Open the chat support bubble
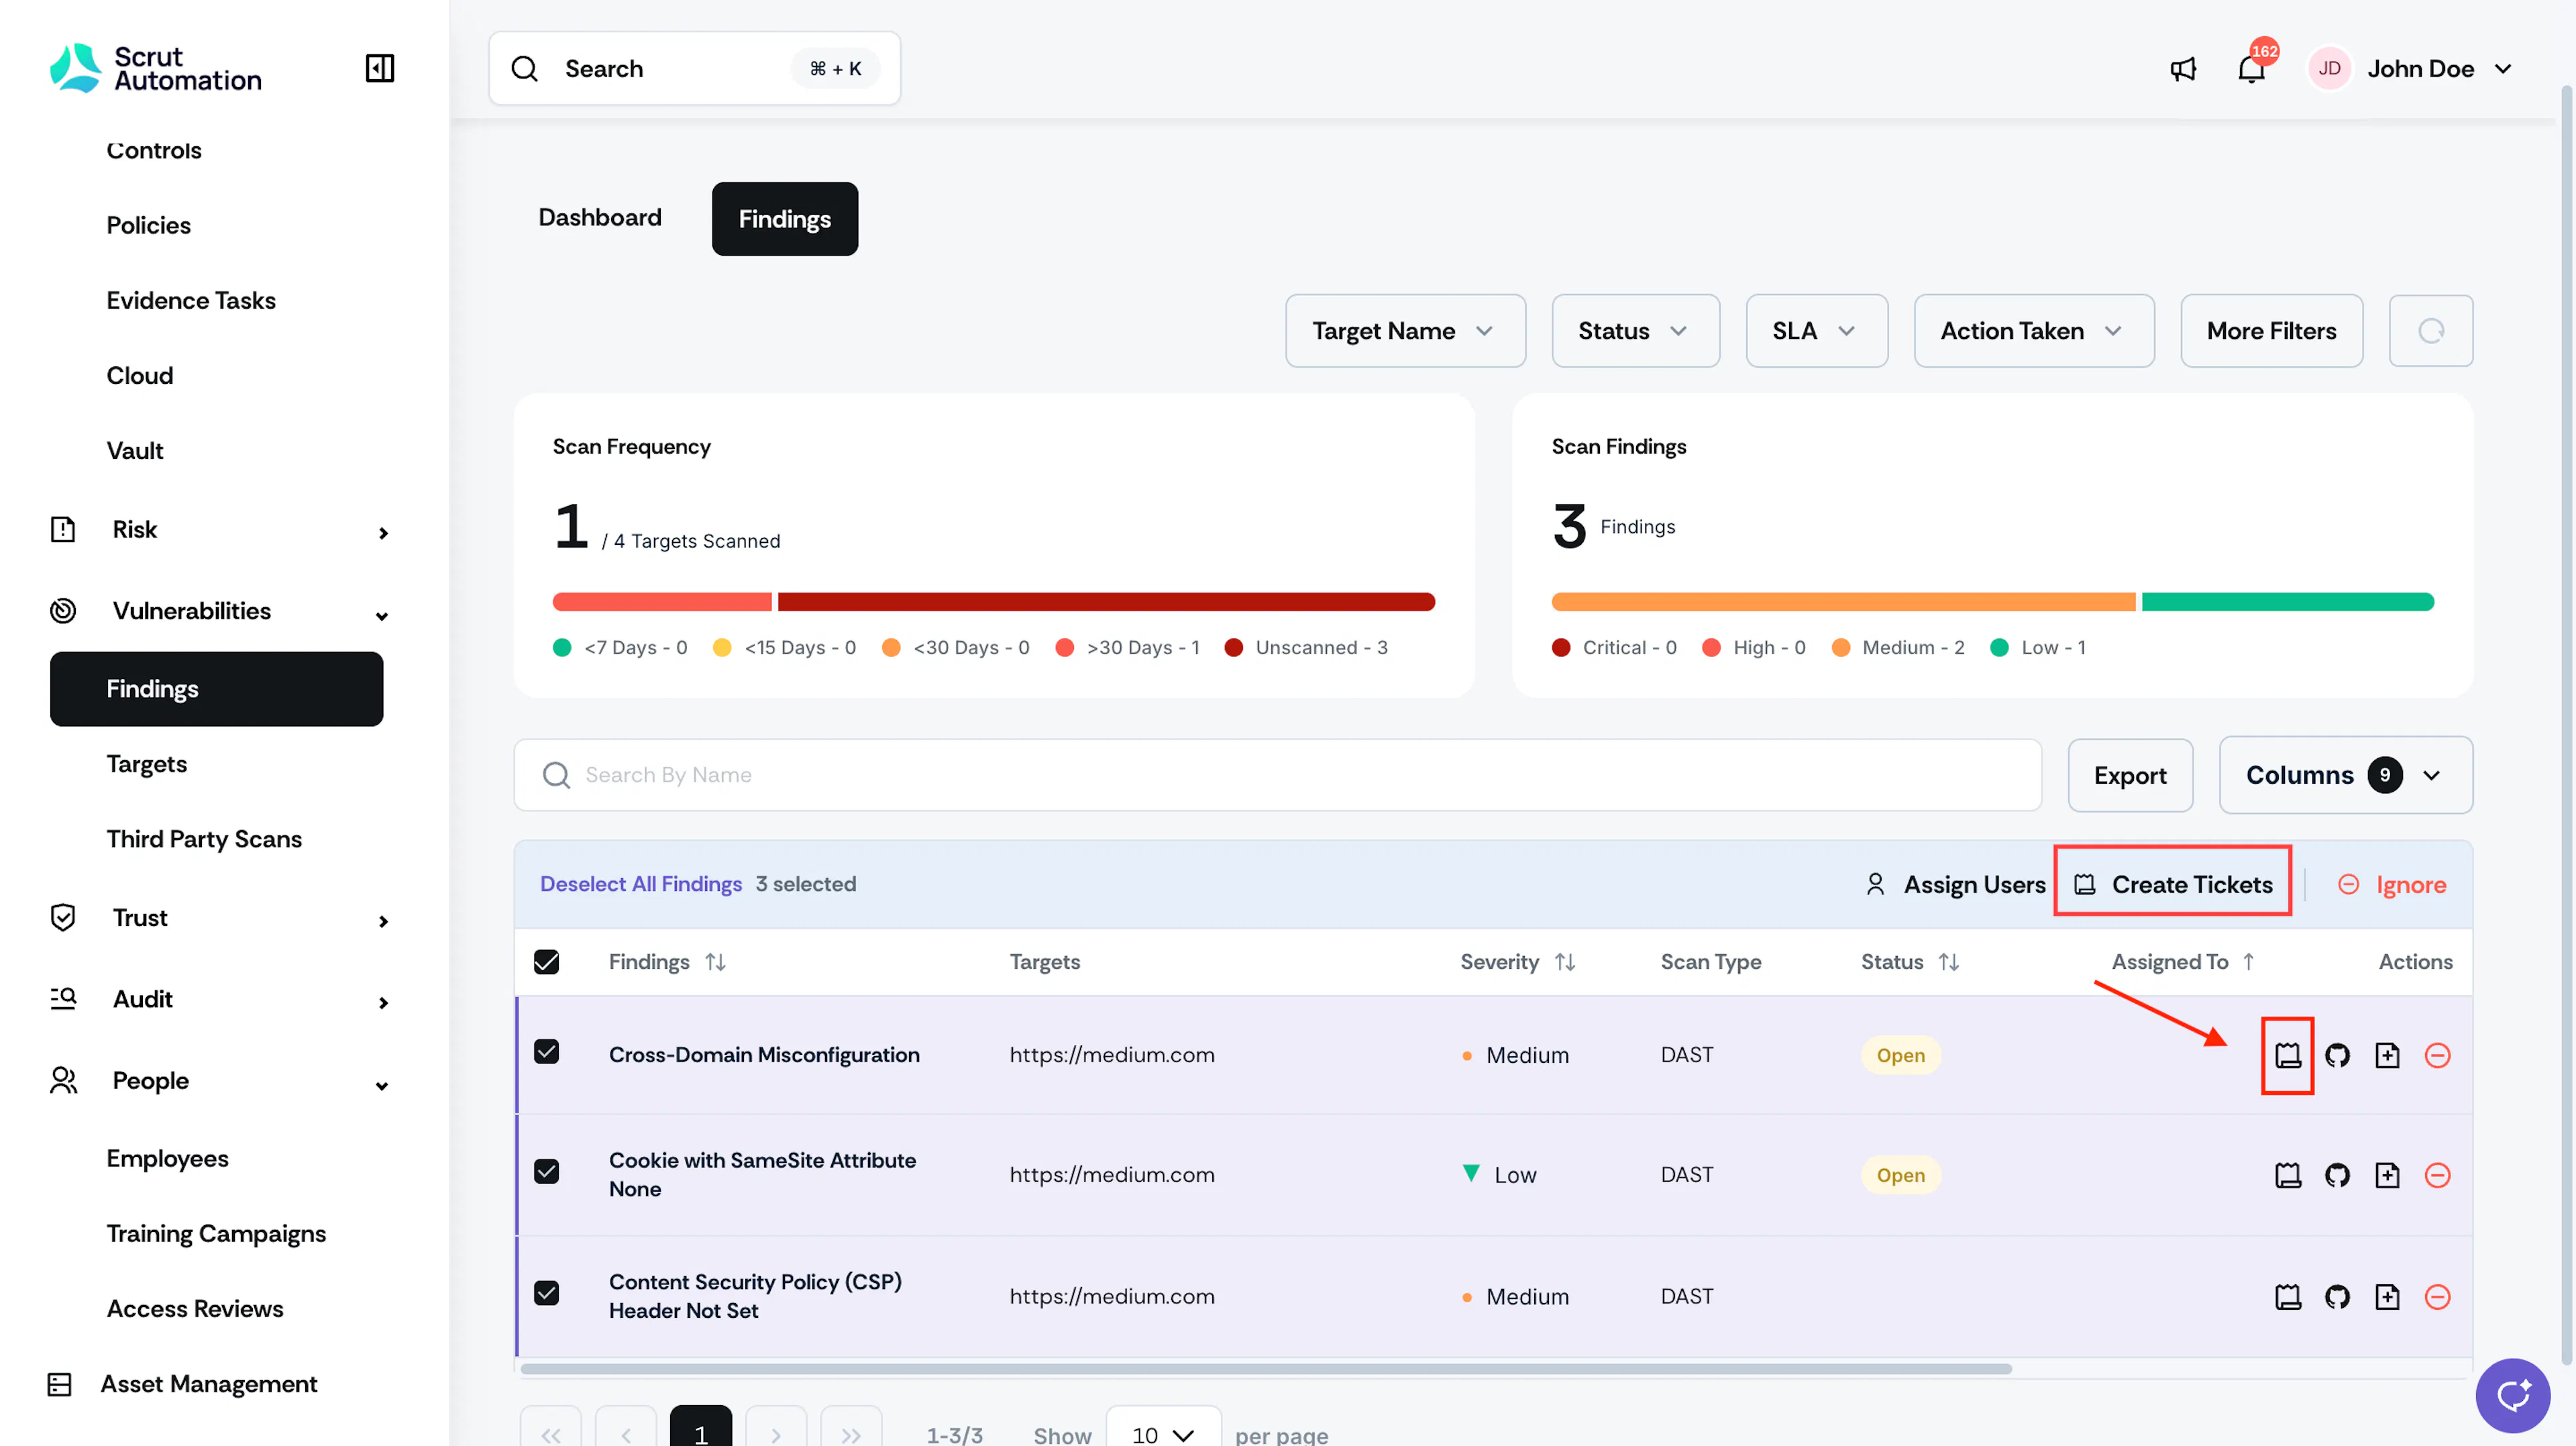The width and height of the screenshot is (2576, 1446). coord(2512,1395)
